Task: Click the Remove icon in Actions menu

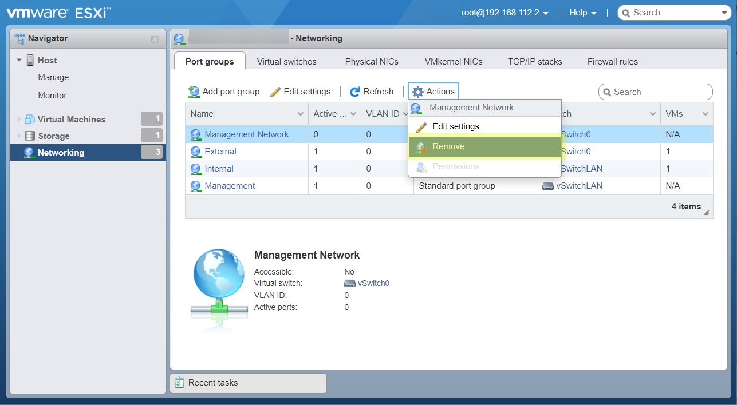Action: point(421,147)
